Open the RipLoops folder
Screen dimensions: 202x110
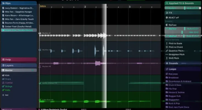pyautogui.click(x=173, y=74)
